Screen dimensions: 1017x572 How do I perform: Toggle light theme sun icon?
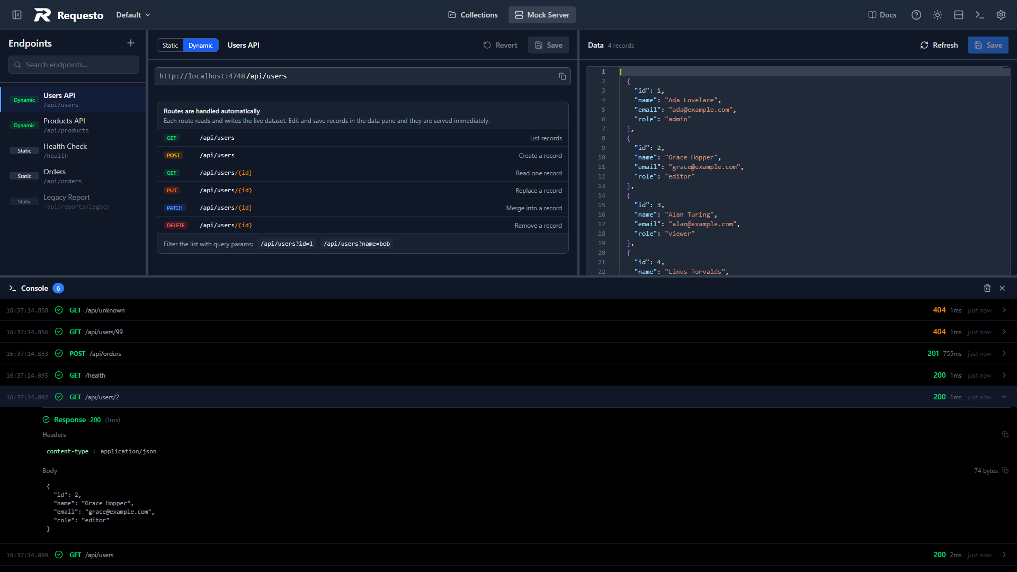point(938,15)
